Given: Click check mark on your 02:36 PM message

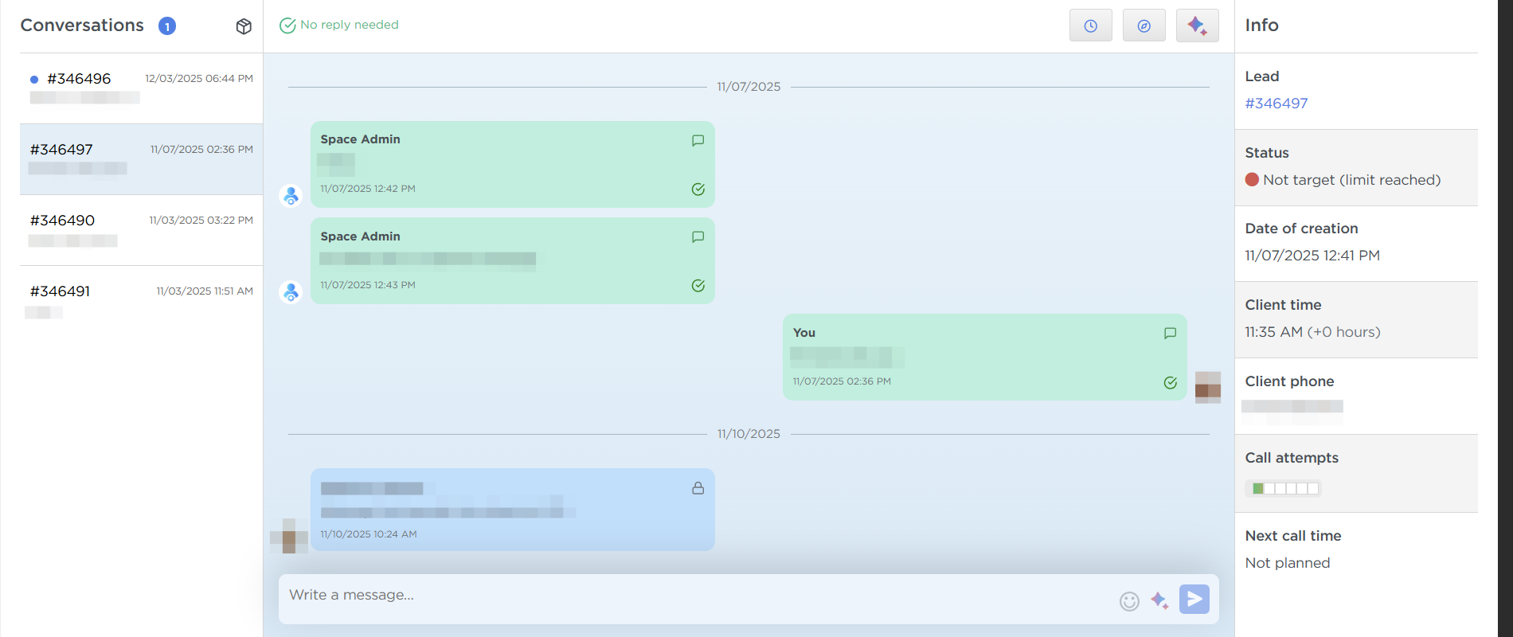Looking at the screenshot, I should pos(1170,382).
